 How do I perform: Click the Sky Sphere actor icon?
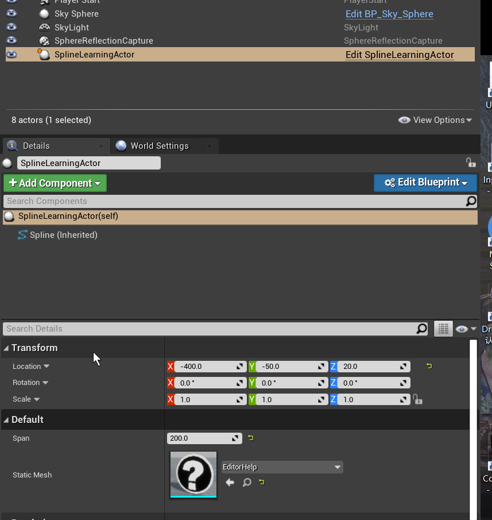tap(44, 14)
